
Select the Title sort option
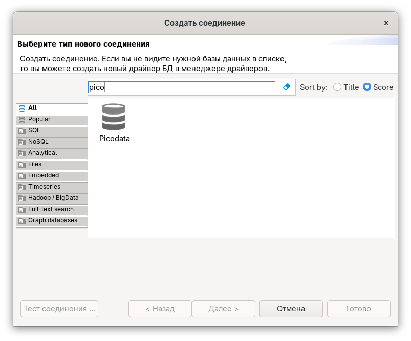[x=337, y=87]
